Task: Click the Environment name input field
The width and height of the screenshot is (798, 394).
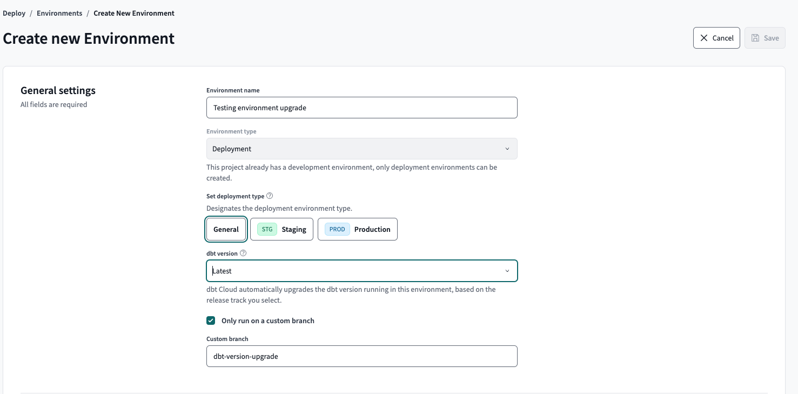Action: tap(361, 108)
